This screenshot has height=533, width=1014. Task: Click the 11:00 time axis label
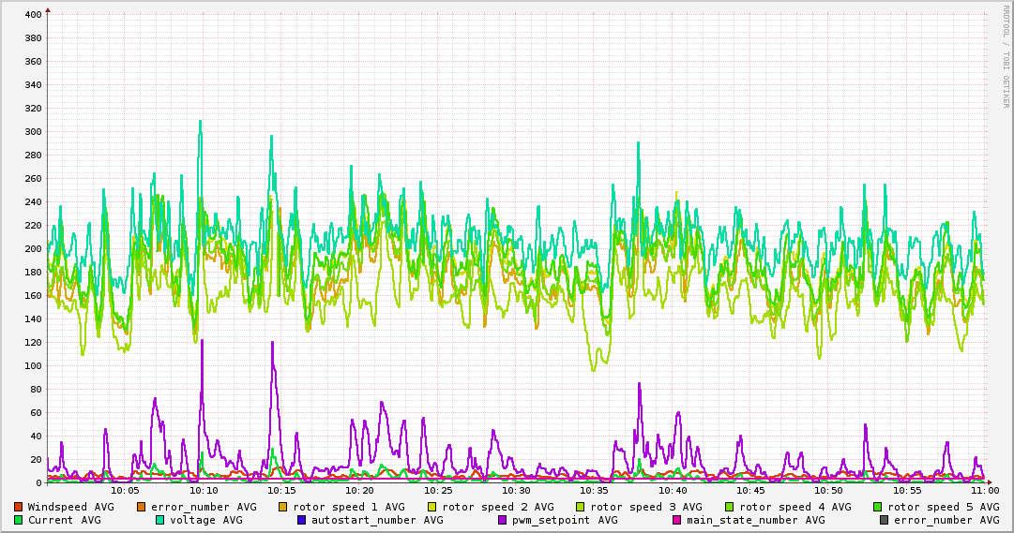pyautogui.click(x=984, y=490)
